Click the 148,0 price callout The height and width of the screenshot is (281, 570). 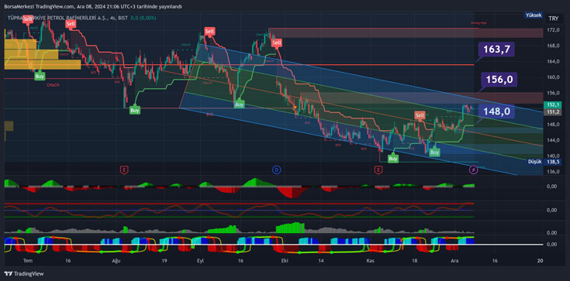[496, 111]
